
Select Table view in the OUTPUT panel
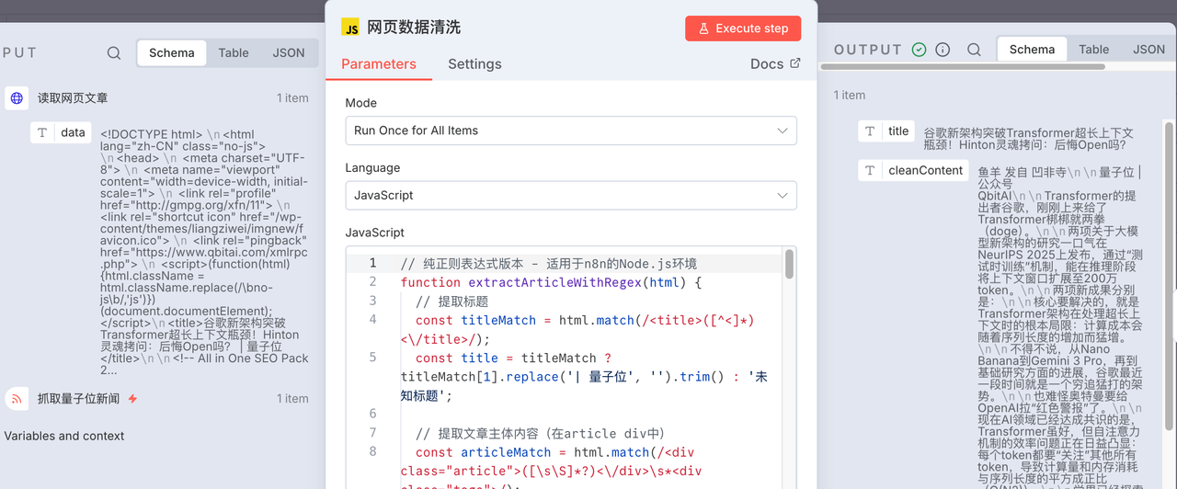click(1094, 50)
